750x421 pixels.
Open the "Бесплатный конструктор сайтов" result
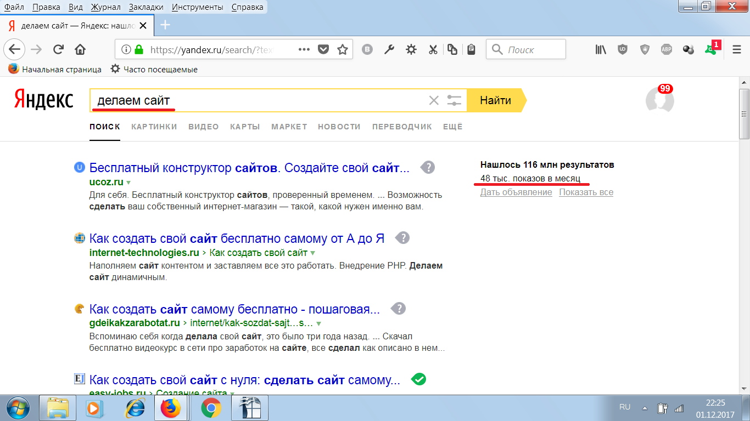[x=249, y=168]
